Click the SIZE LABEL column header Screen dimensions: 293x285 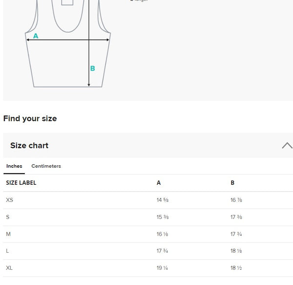[21, 183]
